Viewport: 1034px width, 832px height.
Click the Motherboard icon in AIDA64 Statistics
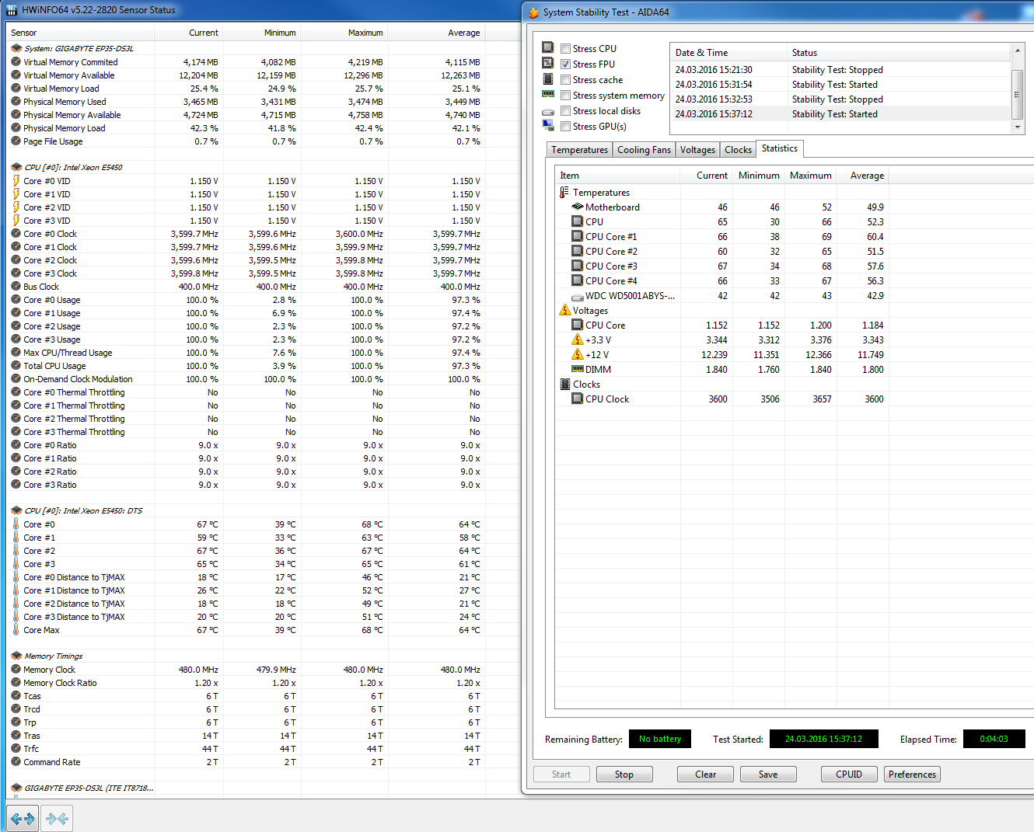coord(578,207)
